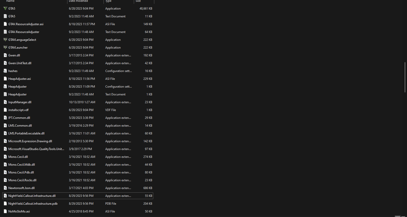Click the hashes configuration file icon
Screen dimensions: 407x217
(x=5, y=71)
